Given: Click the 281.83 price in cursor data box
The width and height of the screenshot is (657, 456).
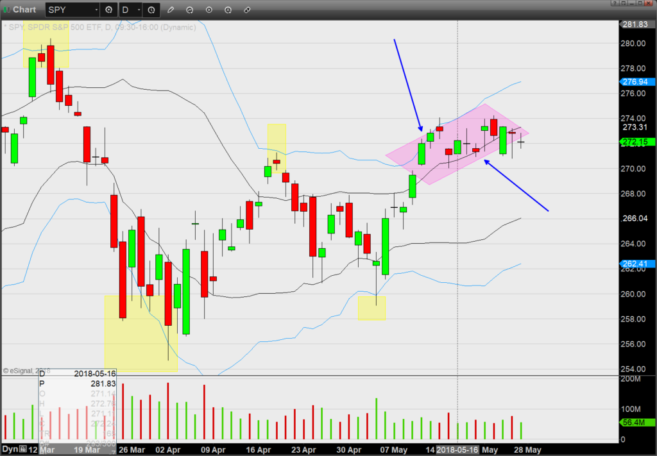Looking at the screenshot, I should point(103,384).
